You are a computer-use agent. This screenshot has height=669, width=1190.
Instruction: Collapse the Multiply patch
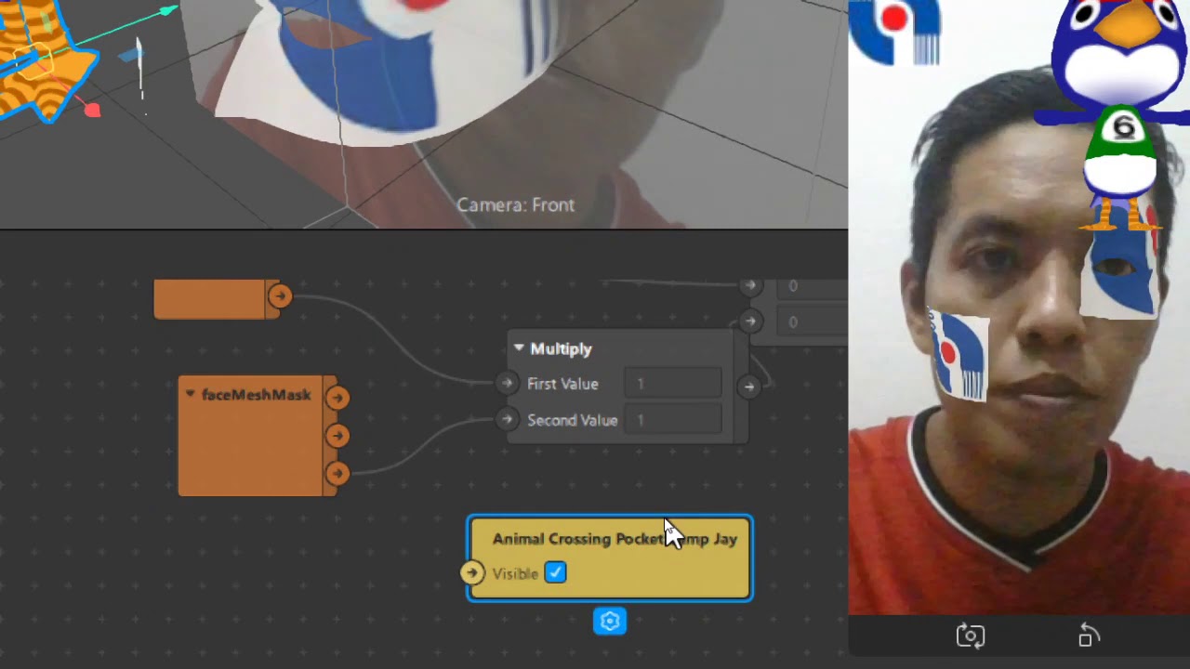pos(518,348)
